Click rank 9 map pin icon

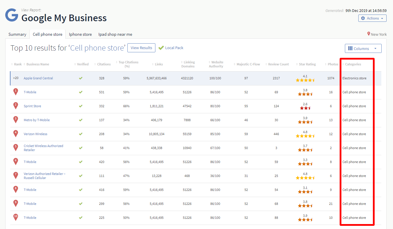16,203
